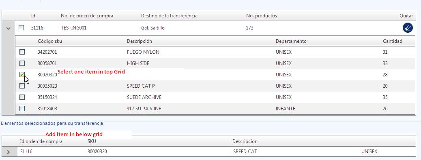Viewport: 421px width, 160px height.
Task: Check the order 31116 master checkbox
Action: click(21, 27)
